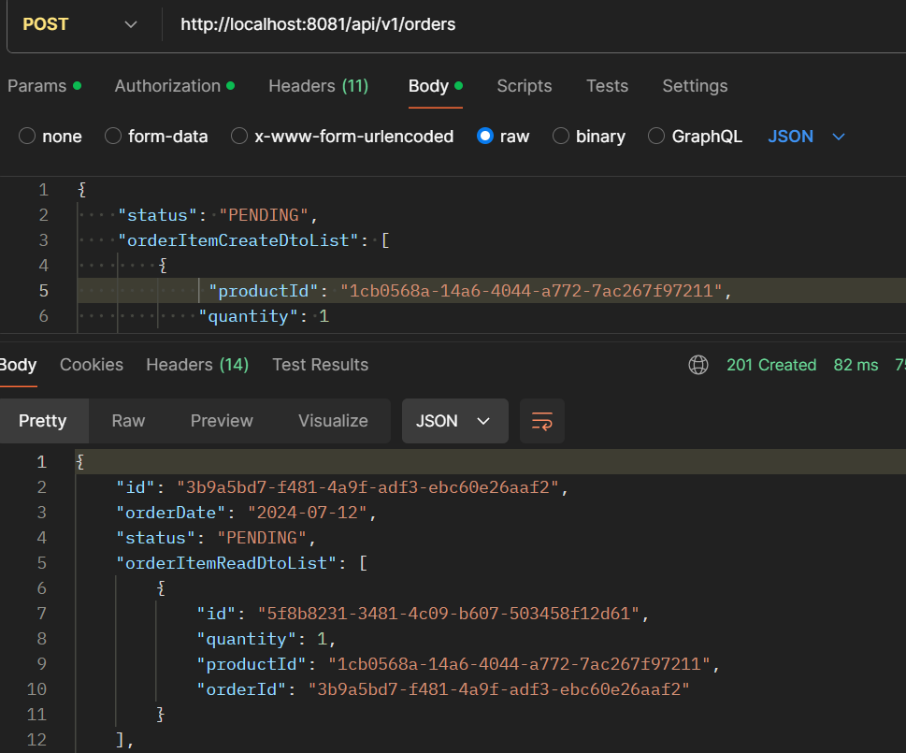
Task: Click request line number 5 gutter
Action: (43, 291)
